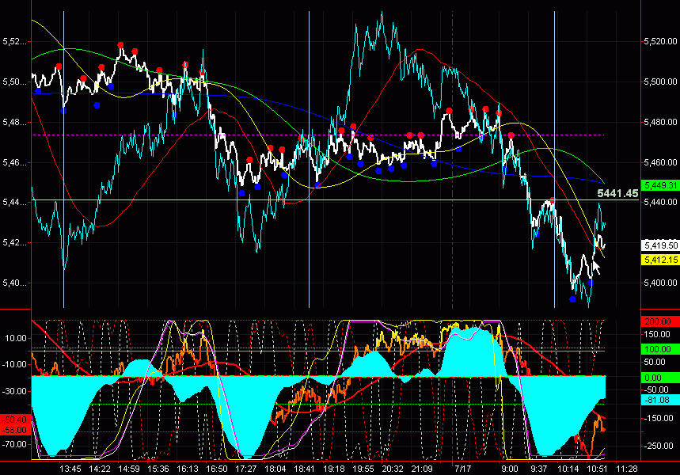Select the magenta dashed horizontal level line
Image resolution: width=680 pixels, height=475 pixels.
point(318,135)
